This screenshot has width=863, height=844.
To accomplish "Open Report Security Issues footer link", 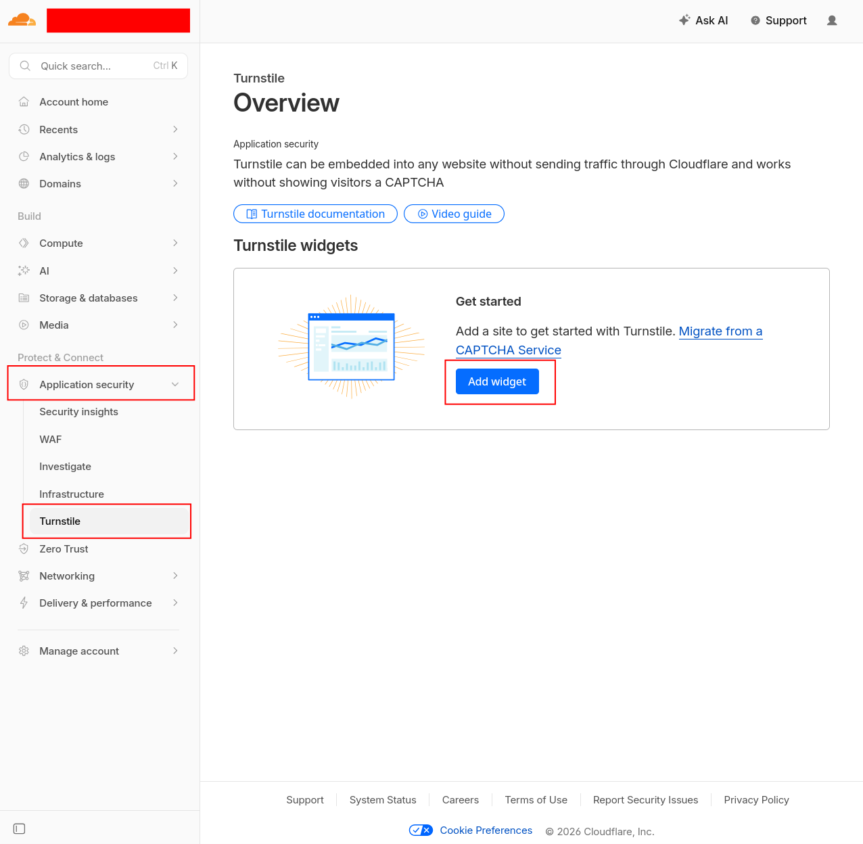I will click(645, 800).
